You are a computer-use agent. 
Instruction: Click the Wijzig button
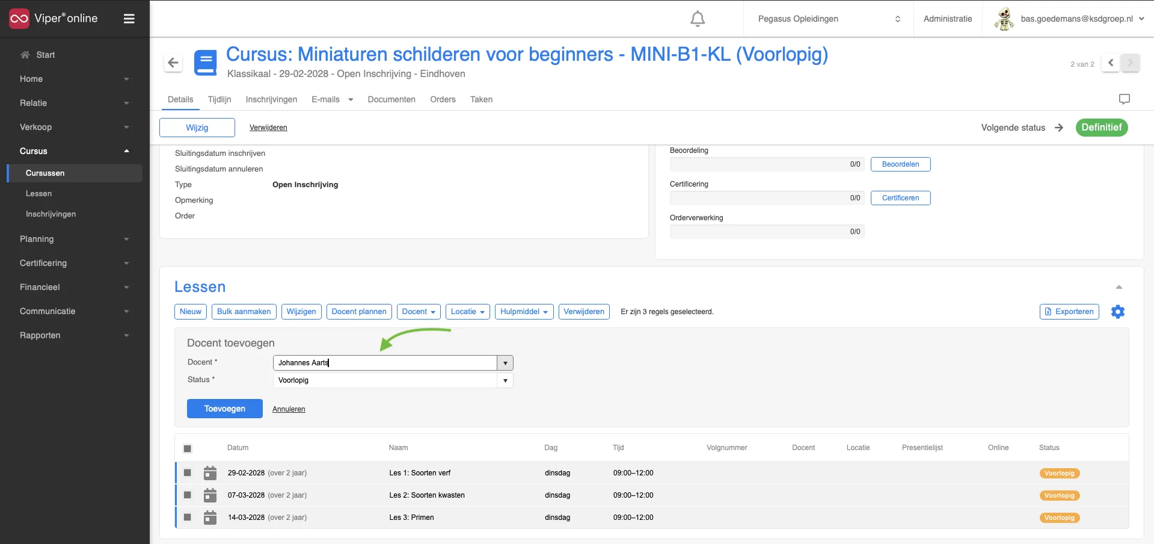tap(197, 128)
